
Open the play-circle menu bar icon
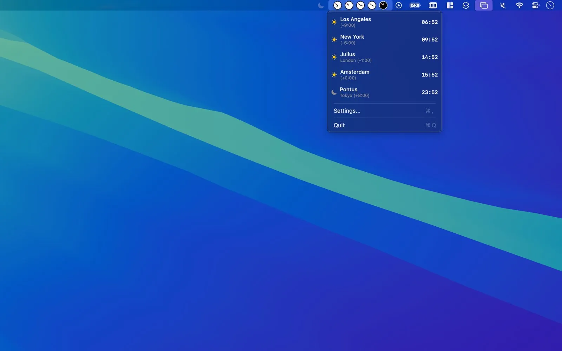(x=399, y=5)
